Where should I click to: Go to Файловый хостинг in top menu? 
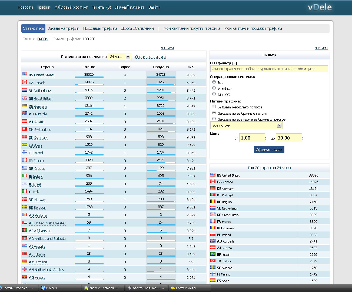click(71, 7)
